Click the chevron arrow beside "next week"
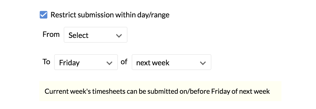Image resolution: width=316 pixels, height=109 pixels. click(203, 63)
